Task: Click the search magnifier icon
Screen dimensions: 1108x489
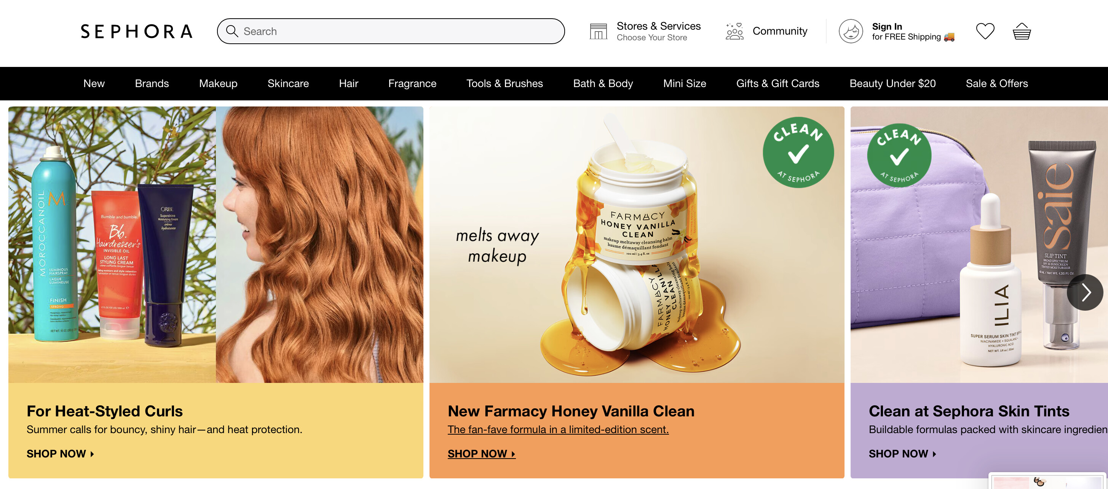Action: click(x=232, y=31)
